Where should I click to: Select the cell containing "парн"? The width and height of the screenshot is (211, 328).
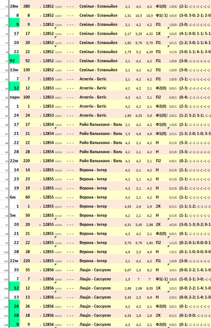tap(15, 97)
